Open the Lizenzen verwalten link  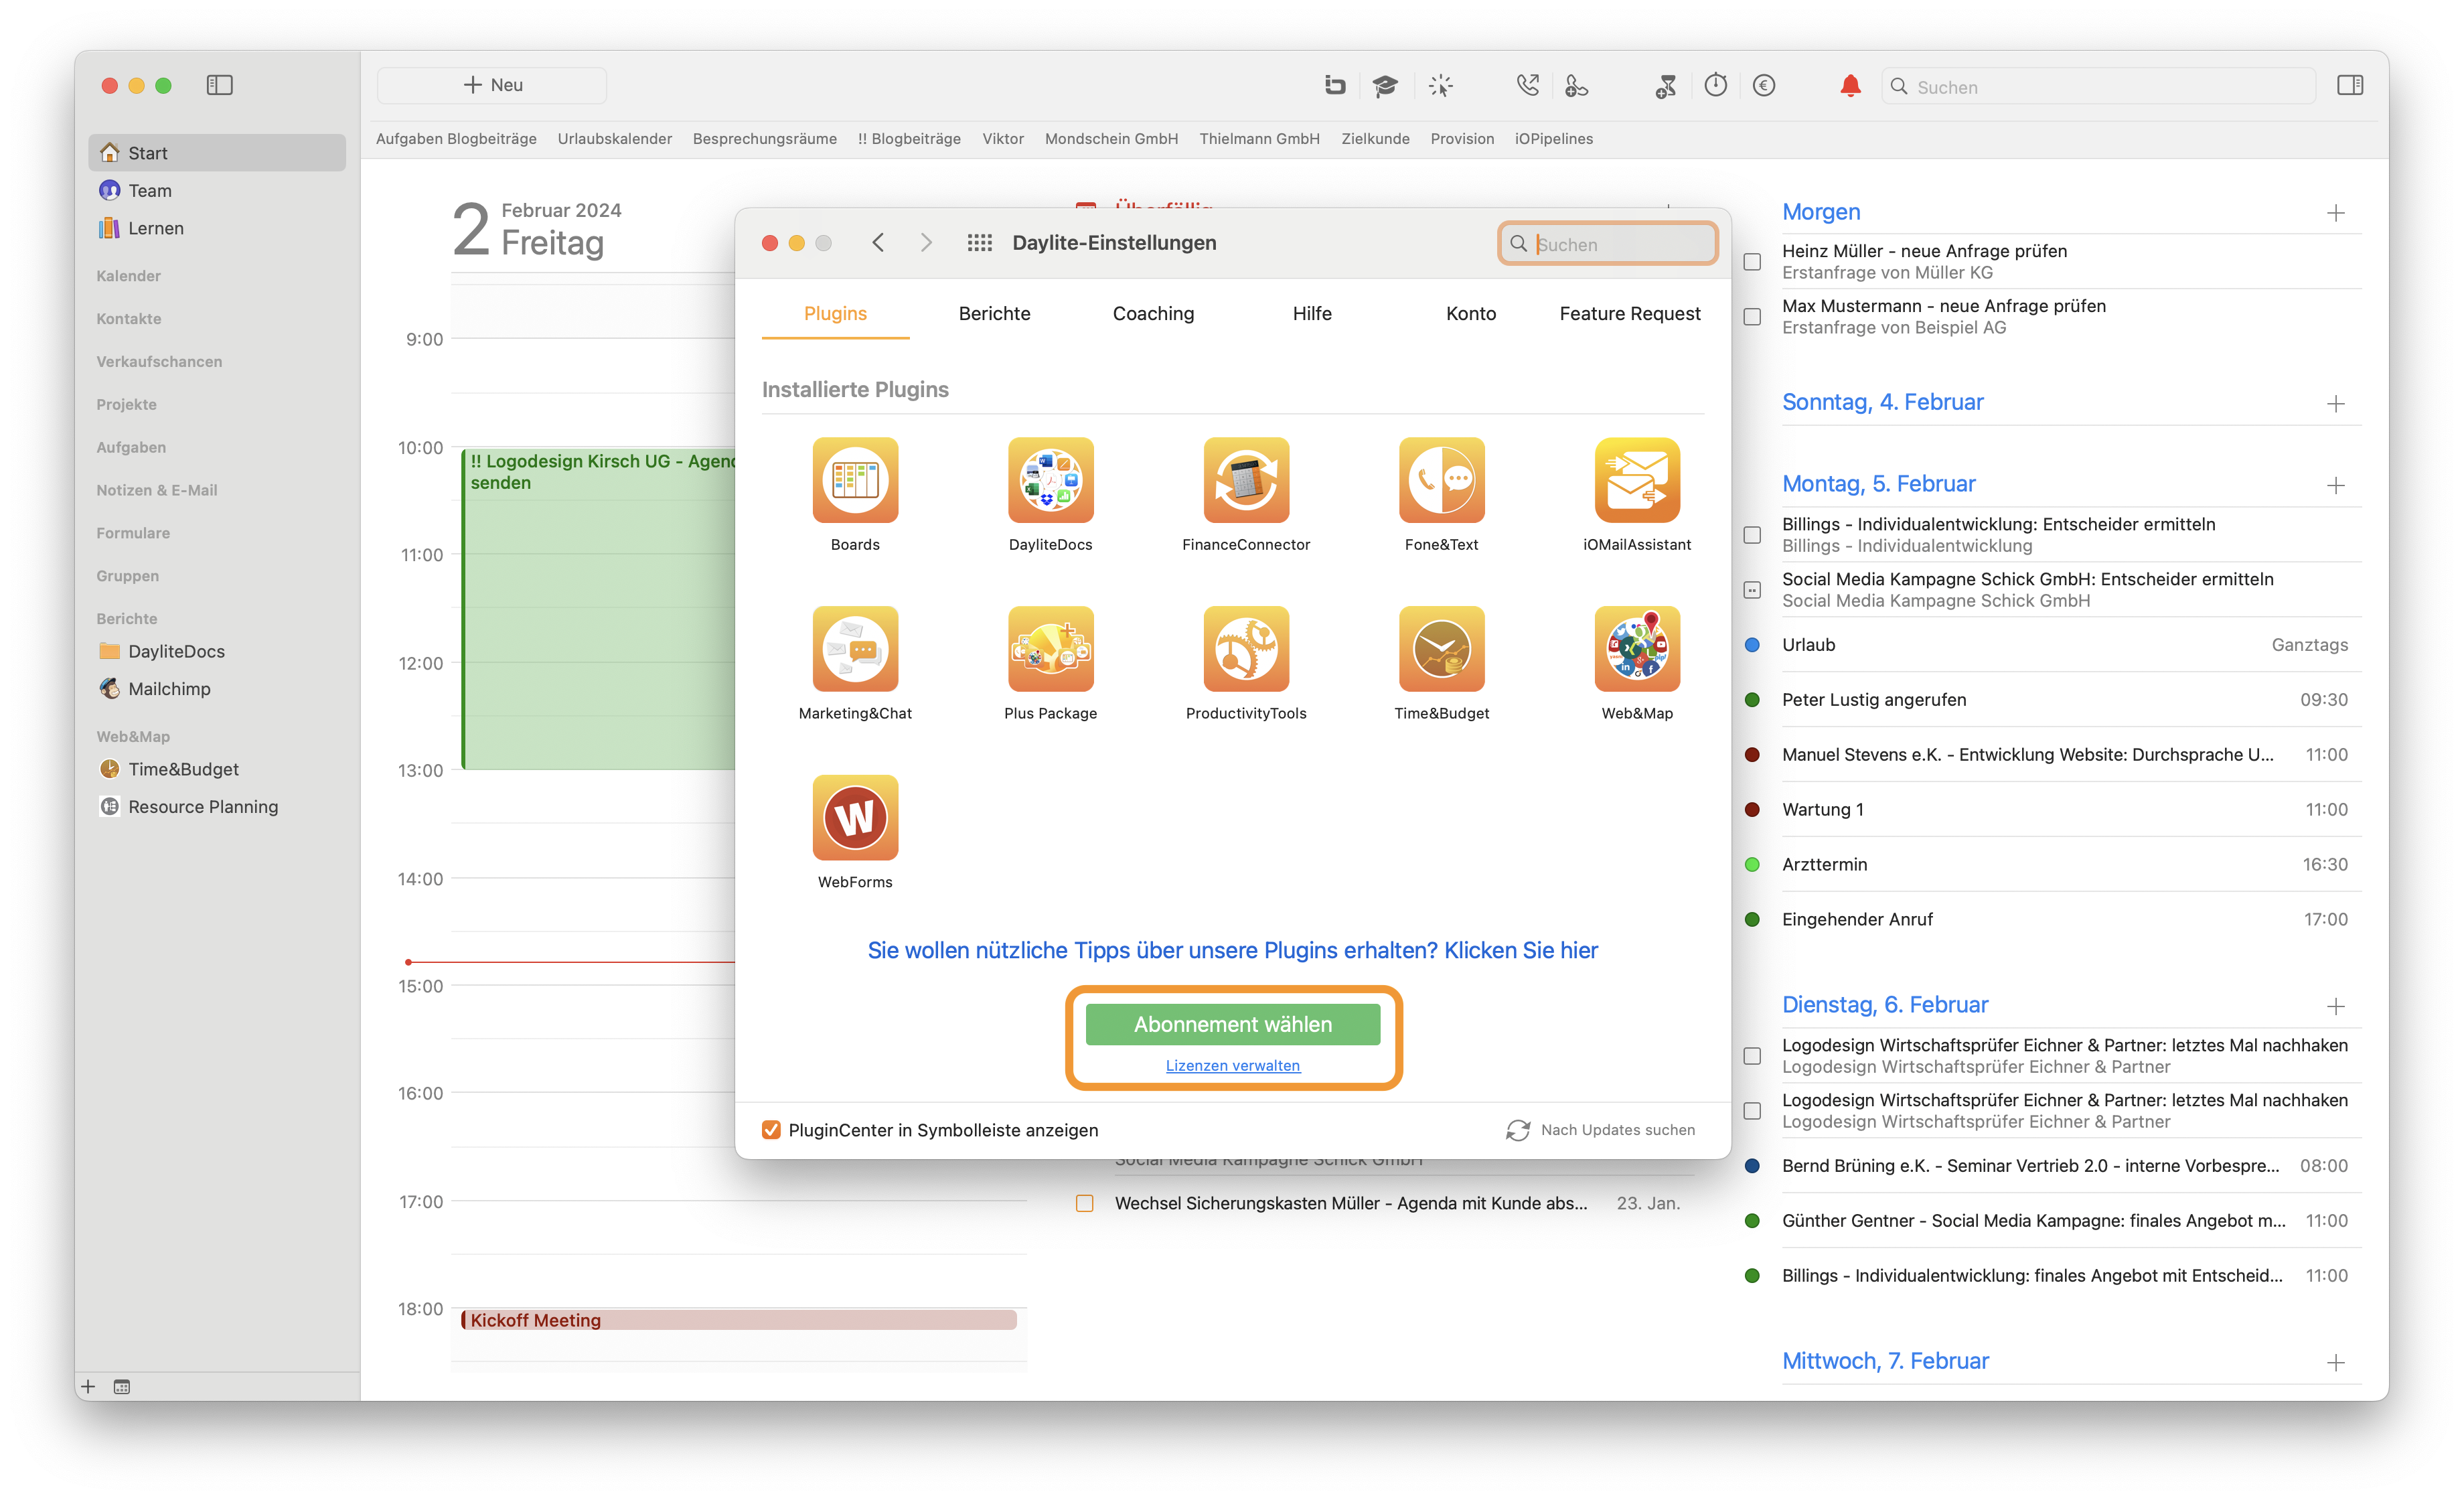tap(1232, 1066)
